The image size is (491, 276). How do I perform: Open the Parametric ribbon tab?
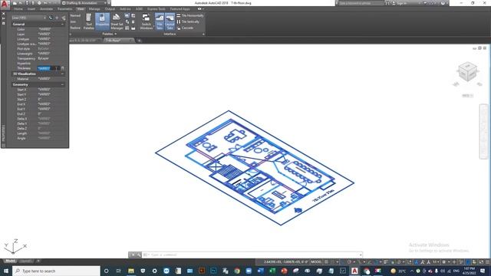[x=64, y=9]
